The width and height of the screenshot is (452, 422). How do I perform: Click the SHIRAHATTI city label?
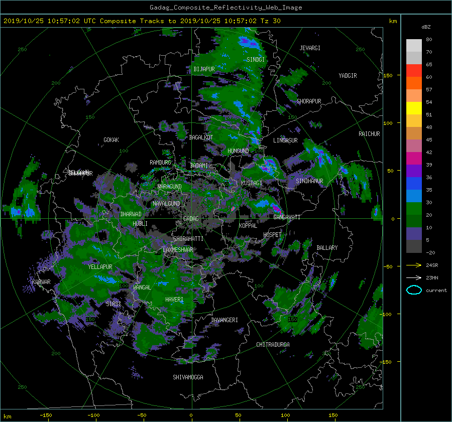(188, 239)
